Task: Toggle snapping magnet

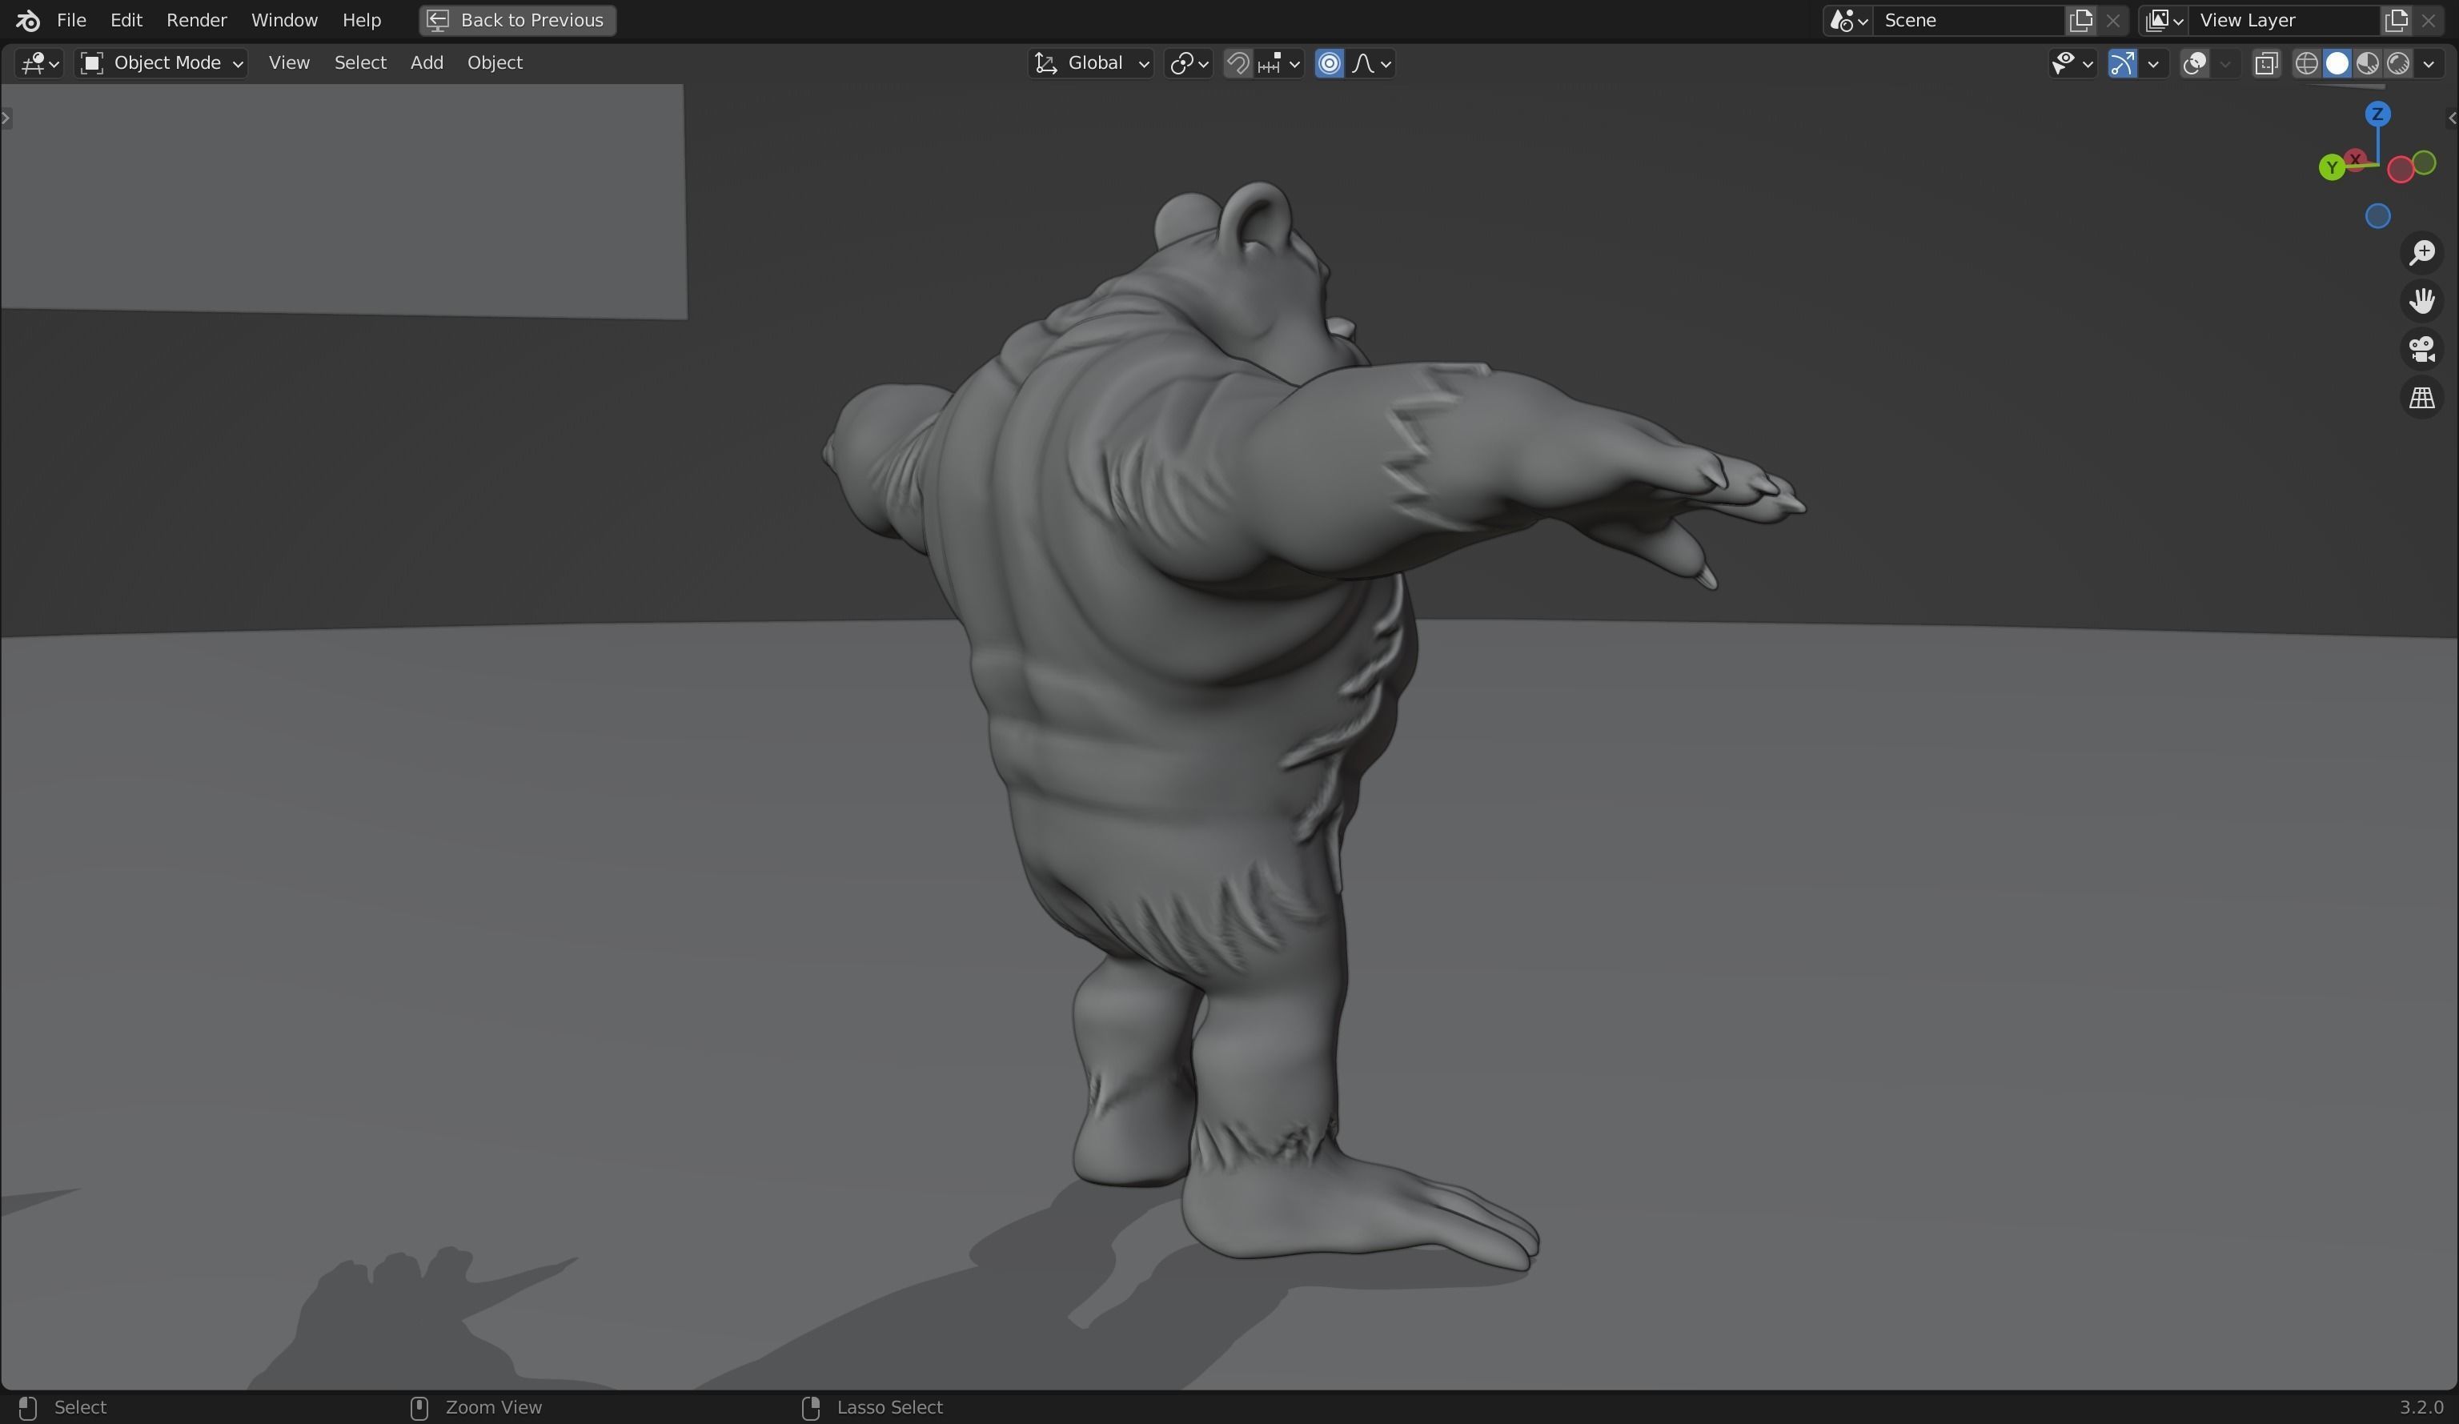Action: [x=1238, y=63]
